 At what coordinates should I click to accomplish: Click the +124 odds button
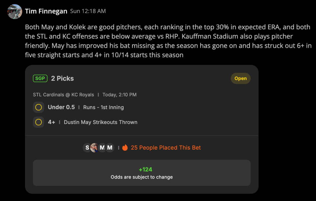pos(142,173)
